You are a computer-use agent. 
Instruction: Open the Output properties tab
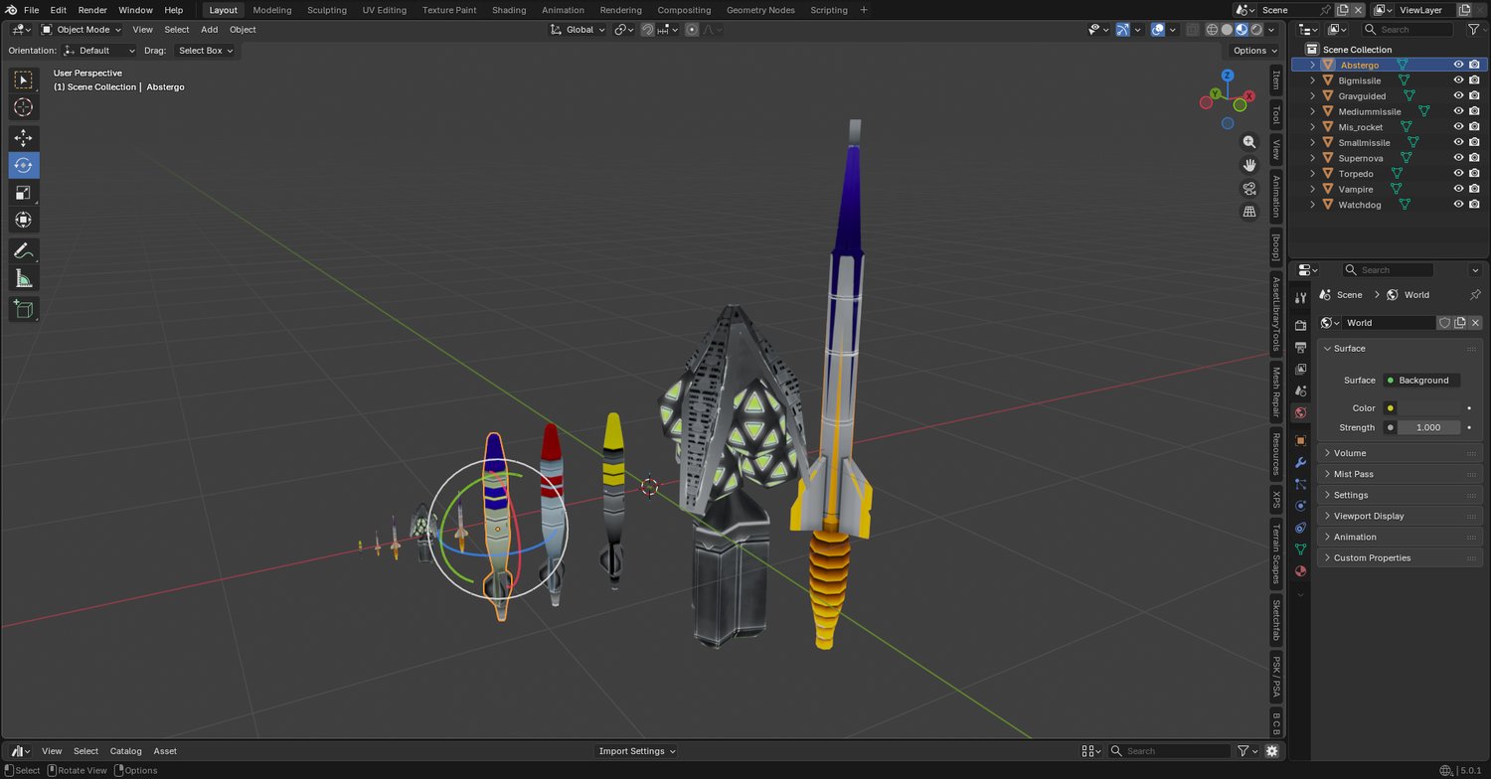coord(1300,347)
